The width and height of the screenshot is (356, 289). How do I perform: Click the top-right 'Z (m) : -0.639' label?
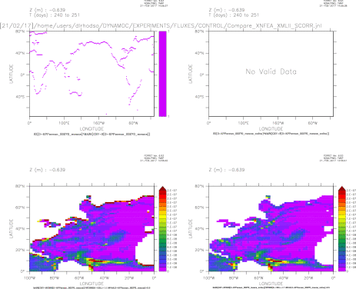point(227,10)
